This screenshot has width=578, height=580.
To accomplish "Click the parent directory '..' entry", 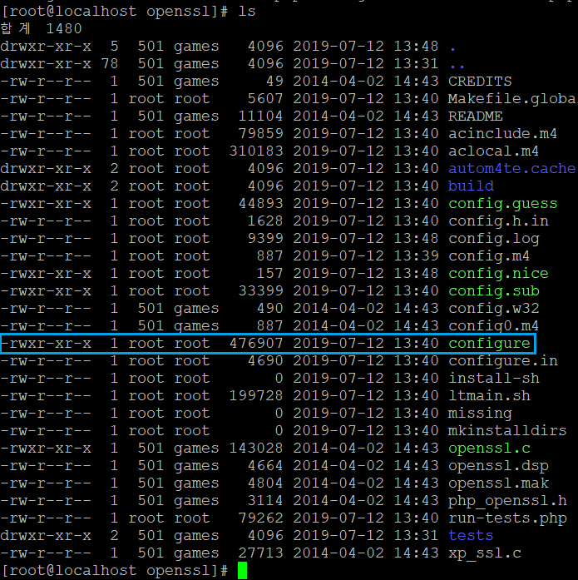I will pyautogui.click(x=457, y=66).
